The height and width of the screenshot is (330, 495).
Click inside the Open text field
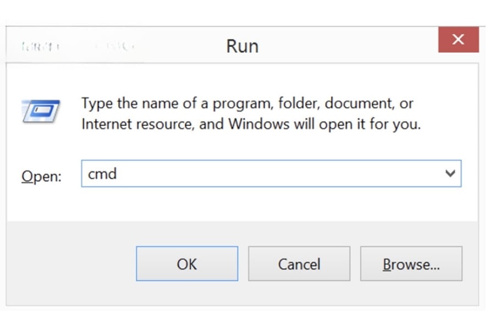(264, 174)
